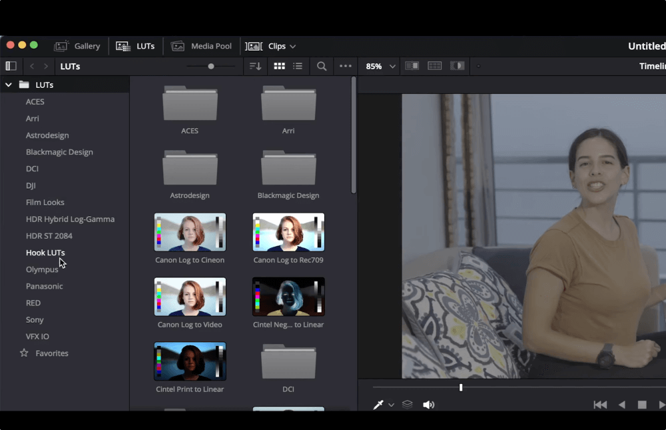666x430 pixels.
Task: Open the Blackmagic Design folder in grid
Action: click(288, 168)
